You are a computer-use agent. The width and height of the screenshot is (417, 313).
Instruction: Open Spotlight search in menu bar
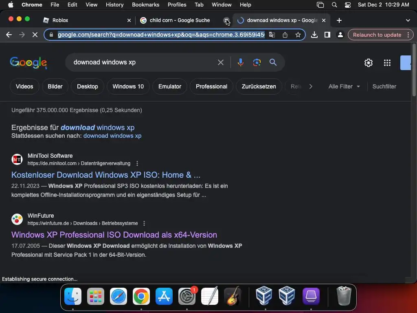point(334,5)
